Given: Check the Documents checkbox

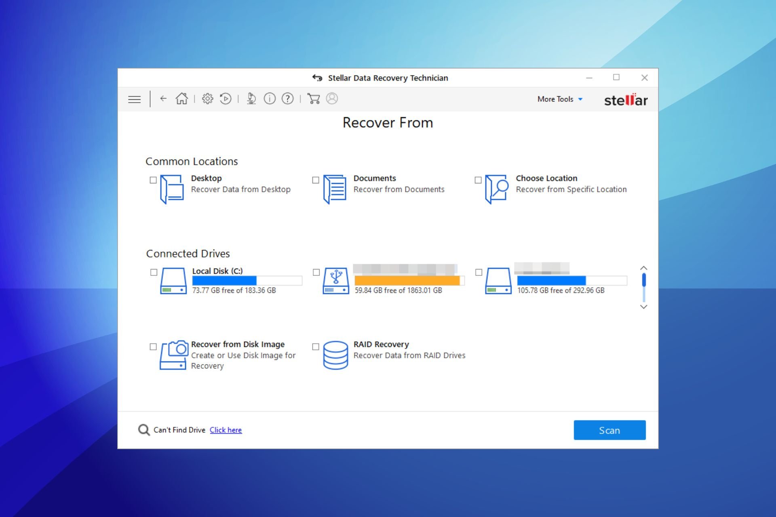Looking at the screenshot, I should coord(316,180).
